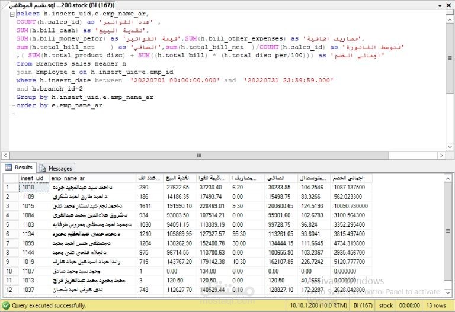Select cell value 96714.55

tap(180, 252)
